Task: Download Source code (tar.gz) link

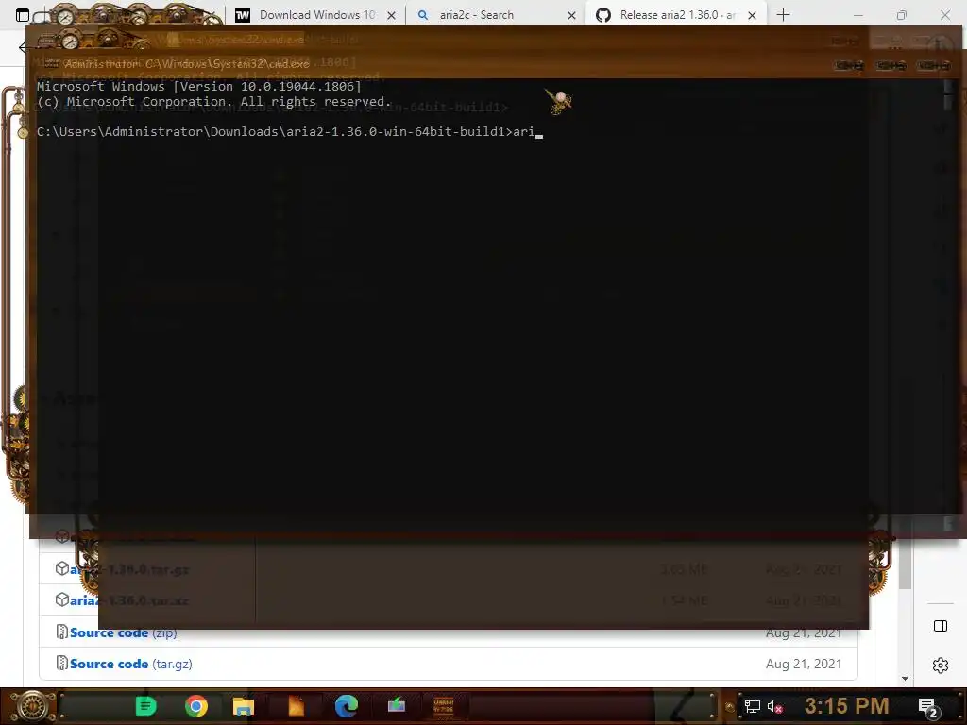Action: 130,664
